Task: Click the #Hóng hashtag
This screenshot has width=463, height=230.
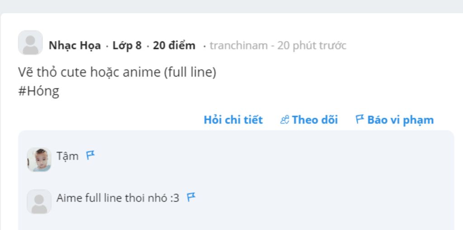Action: click(x=39, y=91)
